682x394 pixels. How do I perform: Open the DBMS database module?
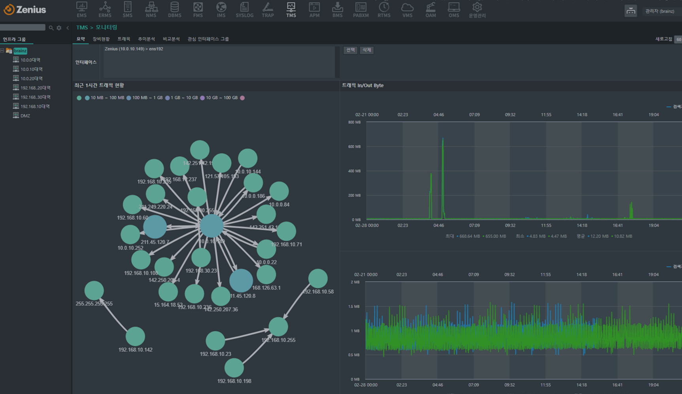[x=174, y=9]
